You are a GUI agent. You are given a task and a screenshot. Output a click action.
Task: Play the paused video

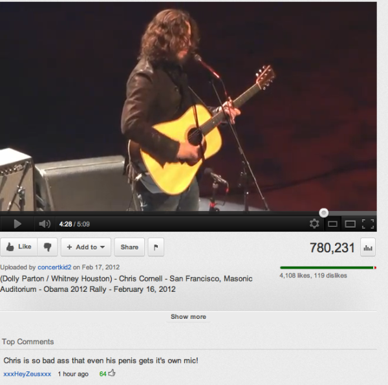(x=17, y=224)
